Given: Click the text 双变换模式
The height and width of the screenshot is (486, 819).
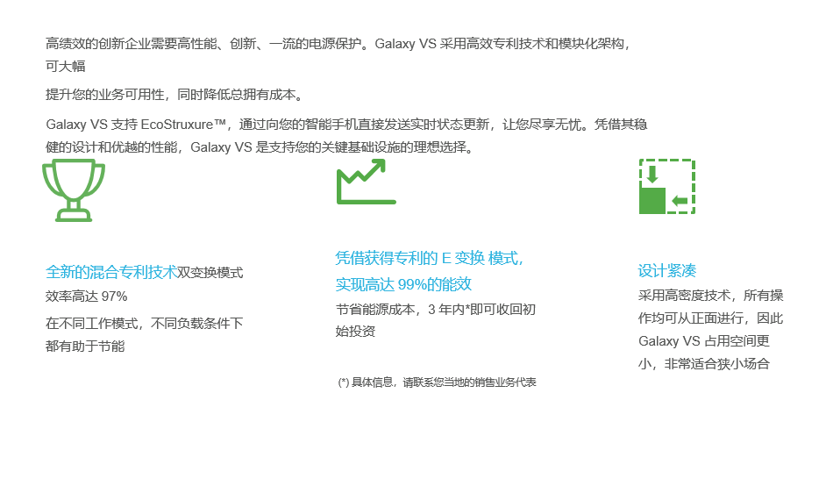Looking at the screenshot, I should pyautogui.click(x=210, y=273).
